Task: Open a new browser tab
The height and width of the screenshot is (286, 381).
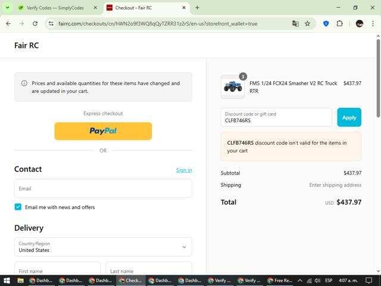Action: [197, 8]
